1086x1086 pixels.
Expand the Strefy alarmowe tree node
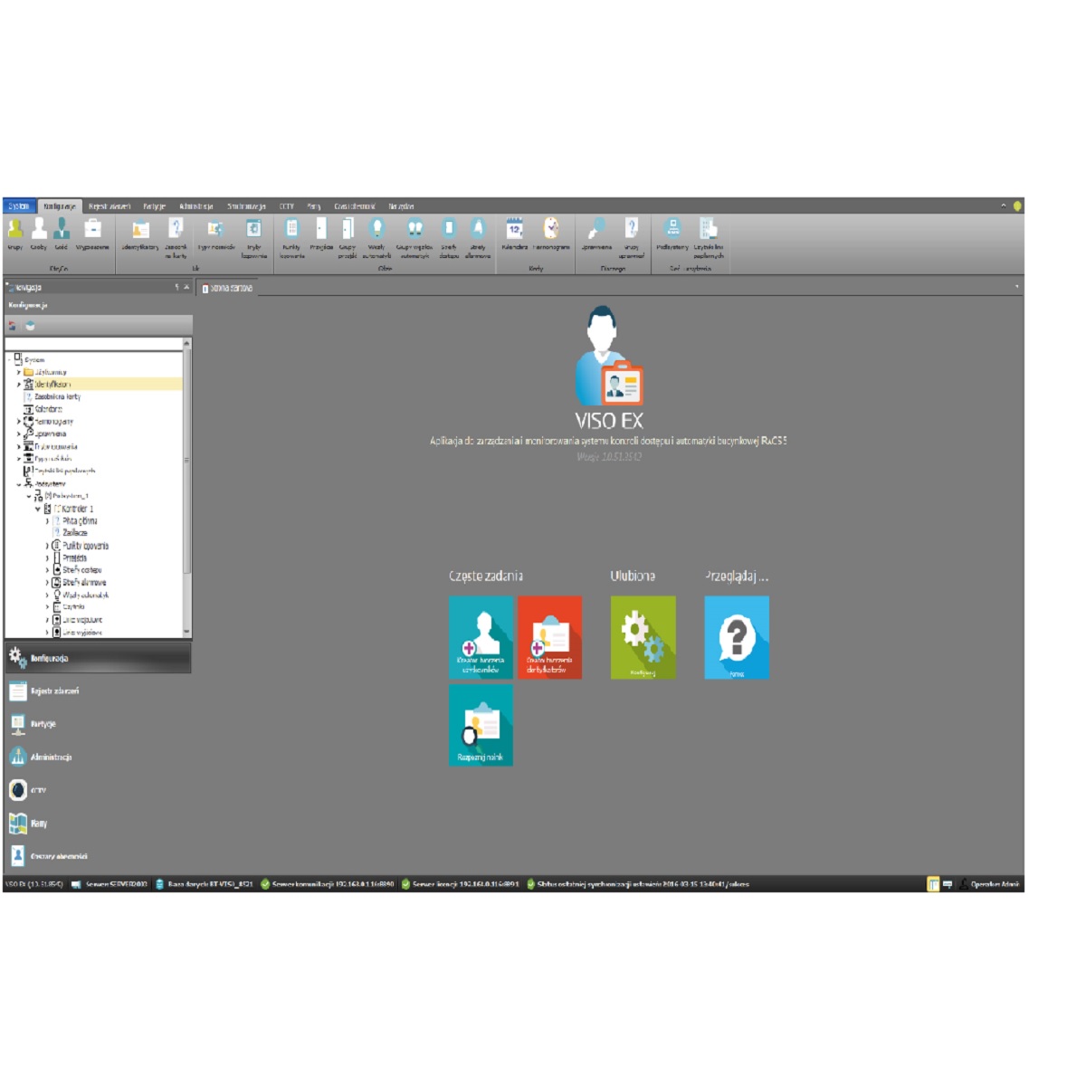click(x=47, y=583)
